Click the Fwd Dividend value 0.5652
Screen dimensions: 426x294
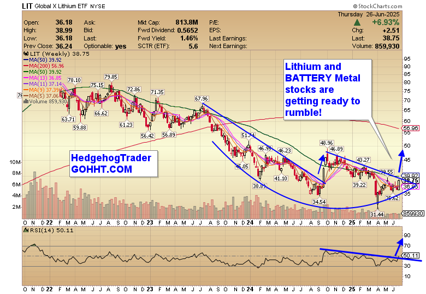point(187,30)
